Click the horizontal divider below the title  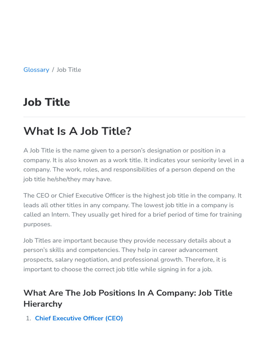(134, 117)
